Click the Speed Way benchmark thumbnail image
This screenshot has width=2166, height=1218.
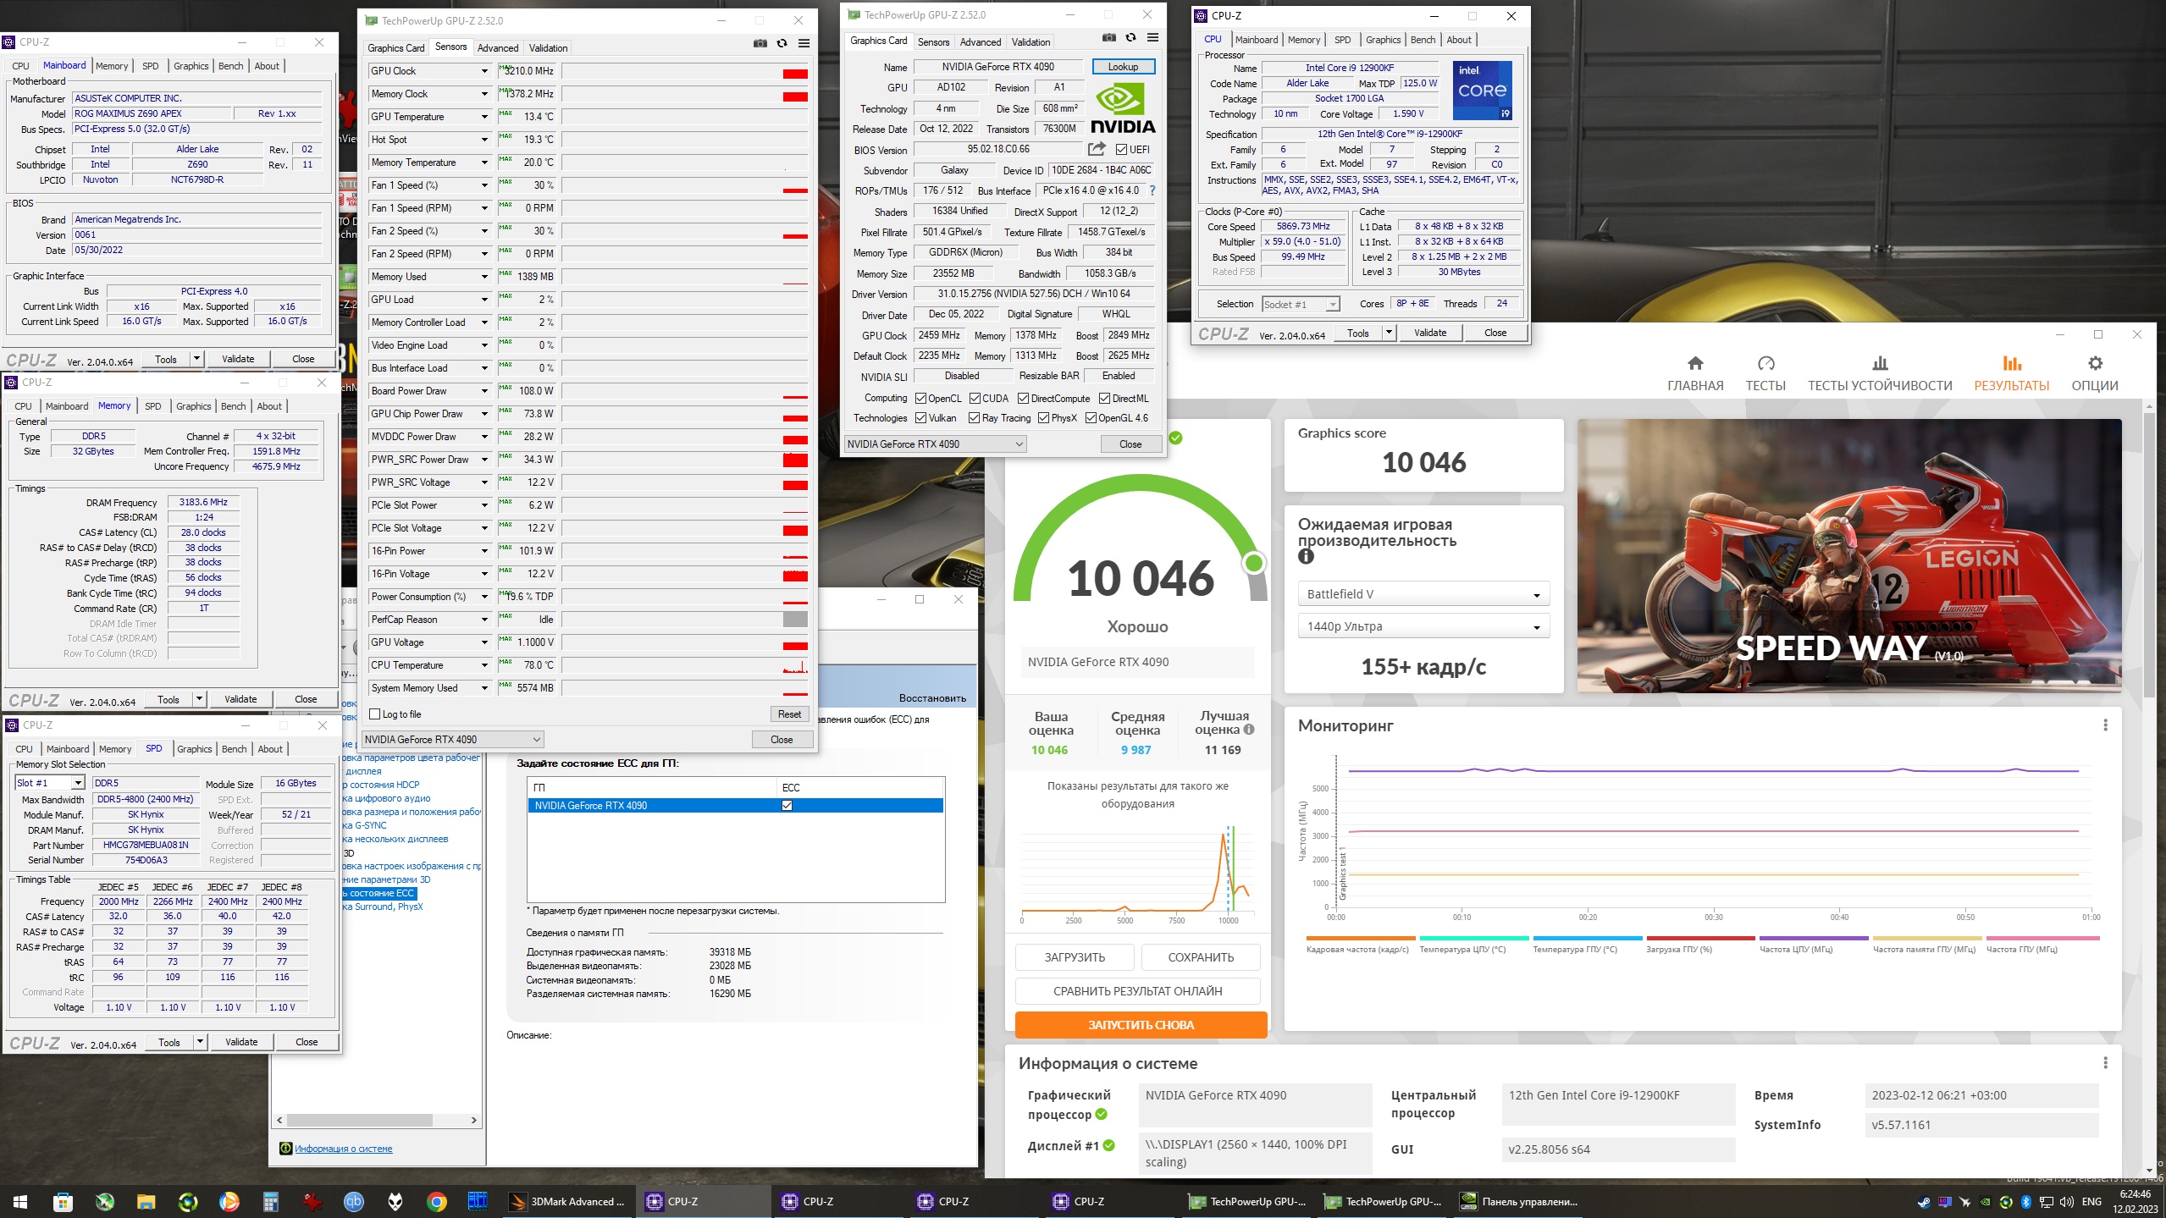(1849, 555)
